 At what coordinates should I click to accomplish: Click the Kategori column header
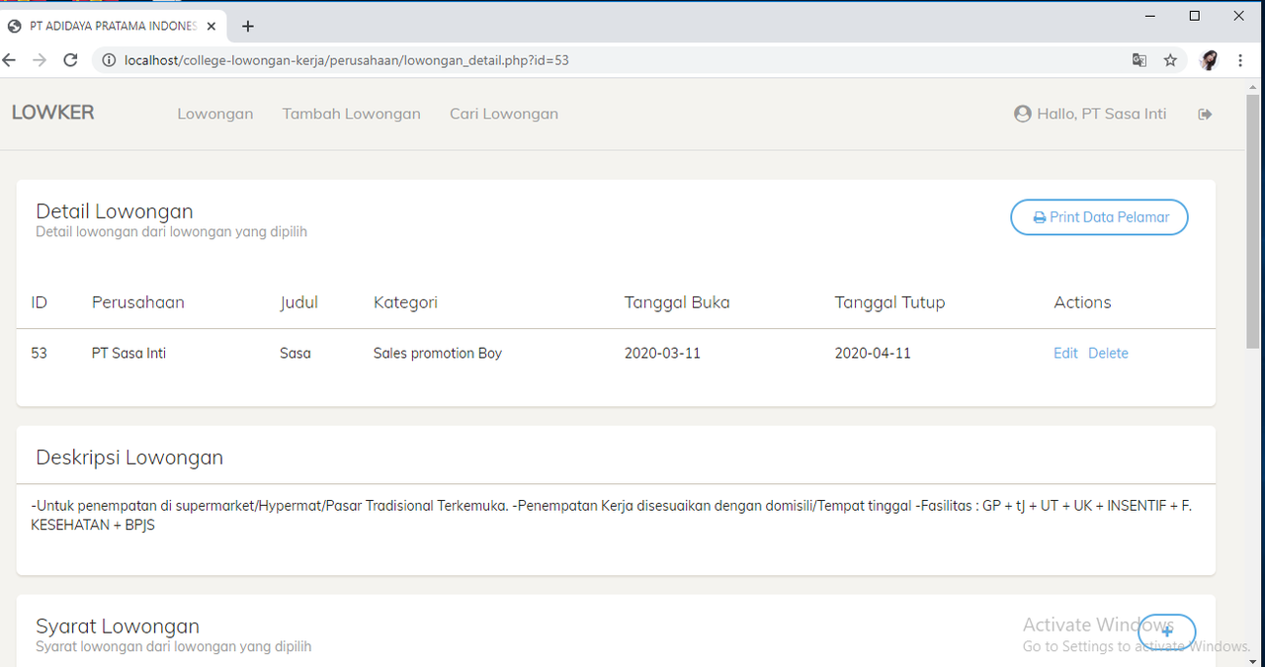tap(405, 302)
